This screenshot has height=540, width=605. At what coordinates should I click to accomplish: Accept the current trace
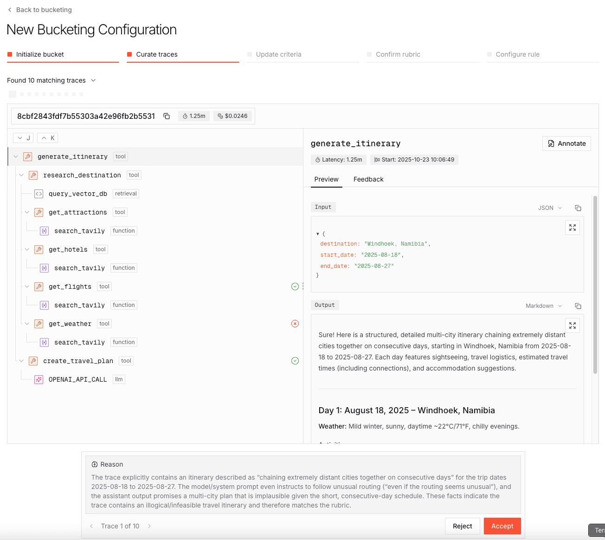(x=502, y=526)
